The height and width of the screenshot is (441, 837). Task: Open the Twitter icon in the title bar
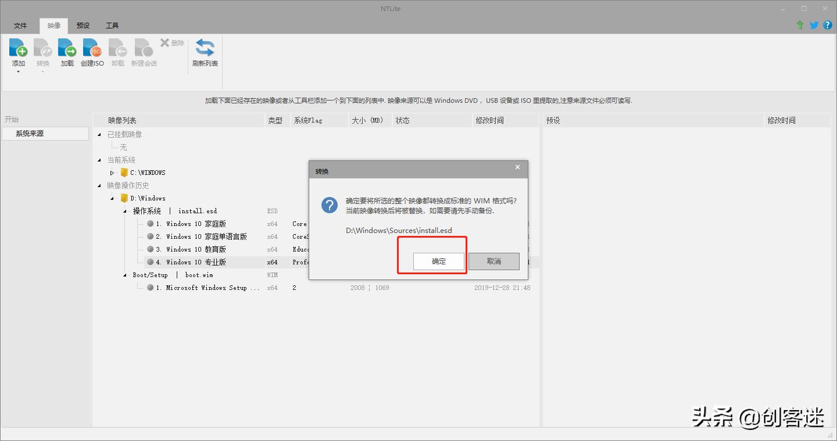[814, 25]
